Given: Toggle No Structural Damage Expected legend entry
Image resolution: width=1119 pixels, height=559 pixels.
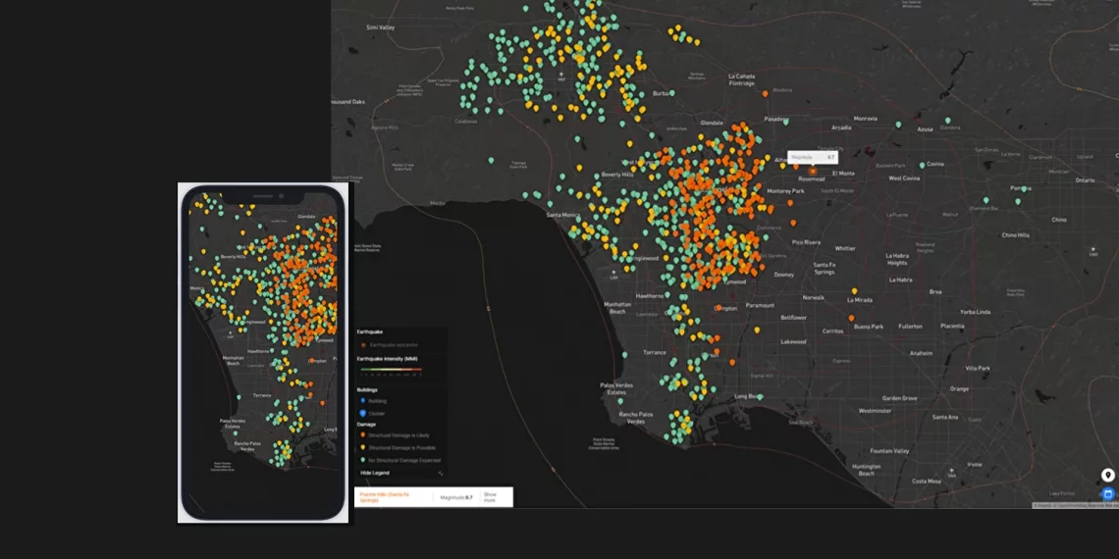Looking at the screenshot, I should click(400, 461).
